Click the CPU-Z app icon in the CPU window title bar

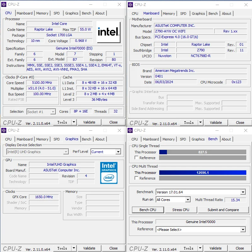pyautogui.click(x=4, y=4)
